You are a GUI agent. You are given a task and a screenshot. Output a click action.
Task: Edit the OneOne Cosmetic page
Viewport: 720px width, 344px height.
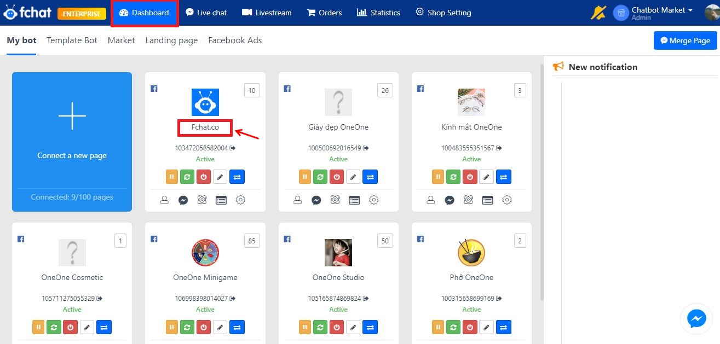pyautogui.click(x=87, y=327)
